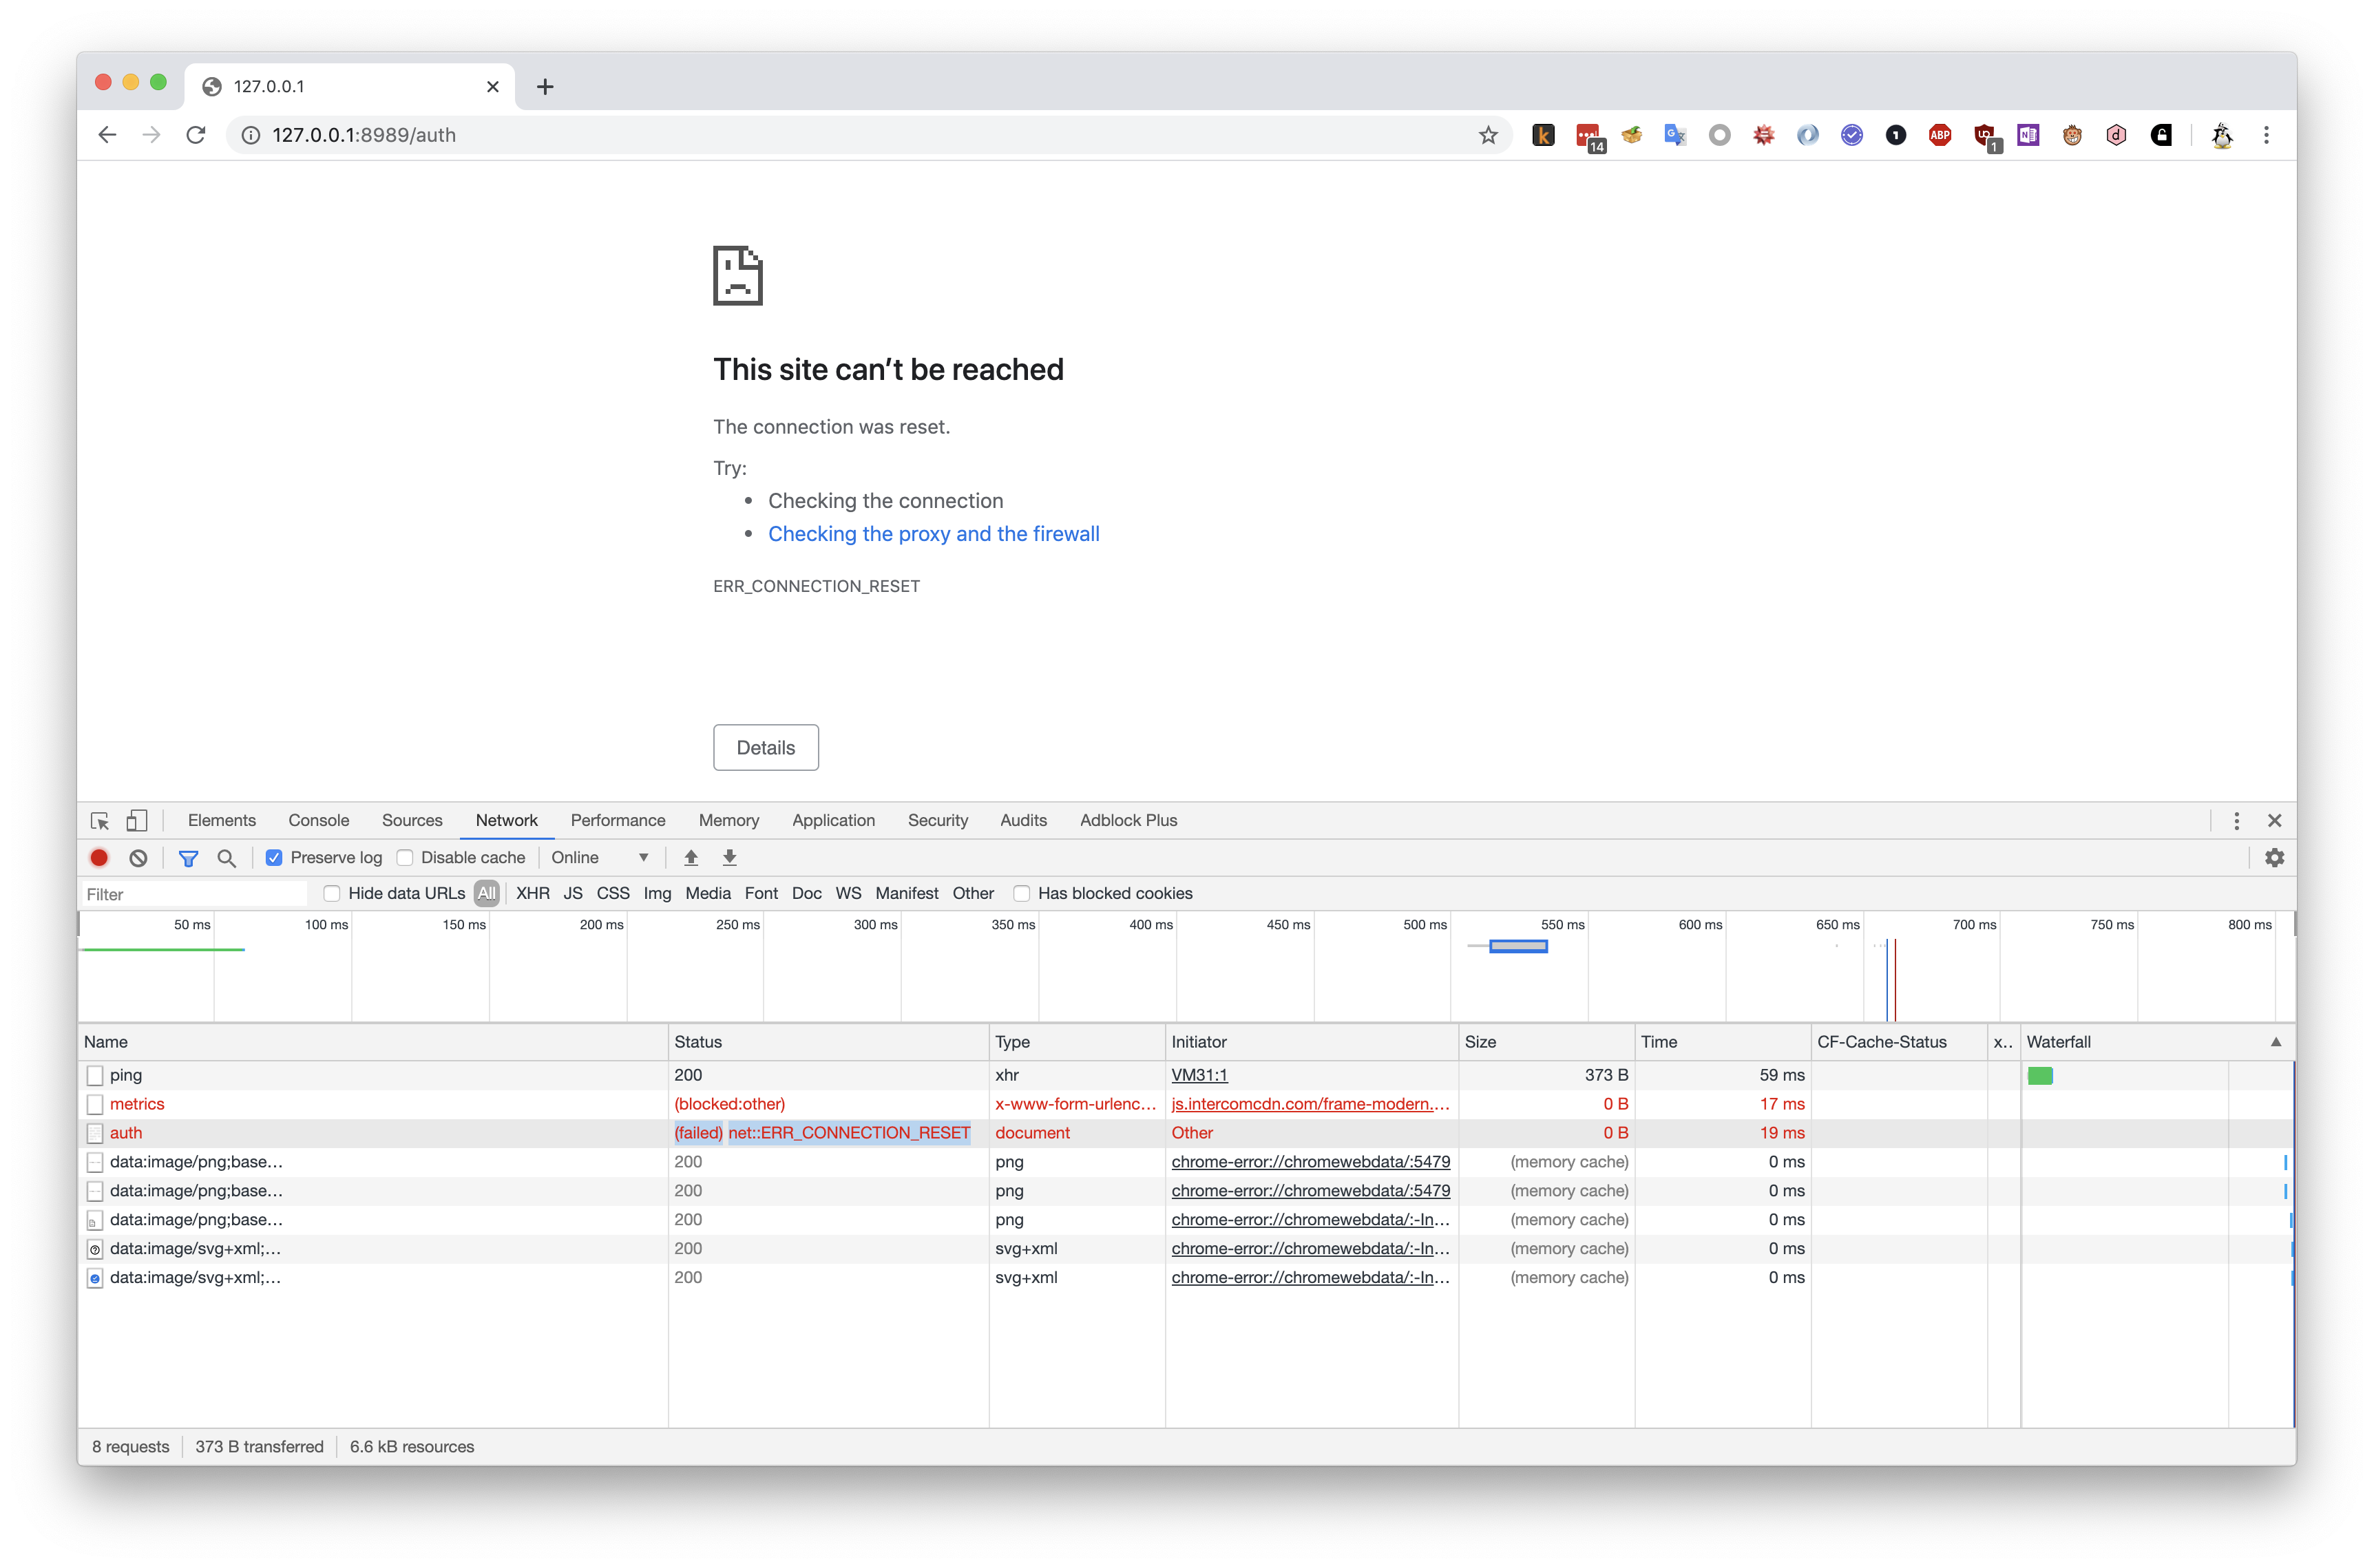
Task: Enable the Disable cache checkbox
Action: [405, 857]
